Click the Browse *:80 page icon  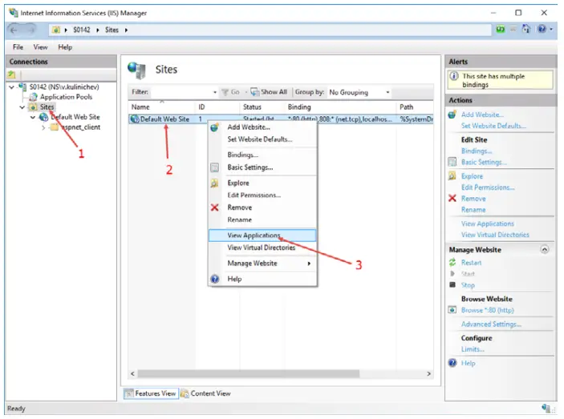tap(452, 310)
